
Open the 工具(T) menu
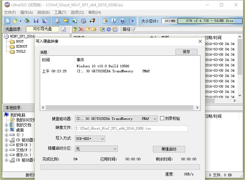[60, 13]
